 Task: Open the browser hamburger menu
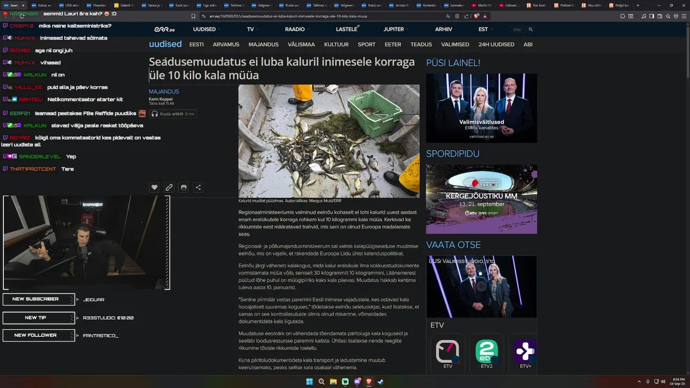(683, 16)
